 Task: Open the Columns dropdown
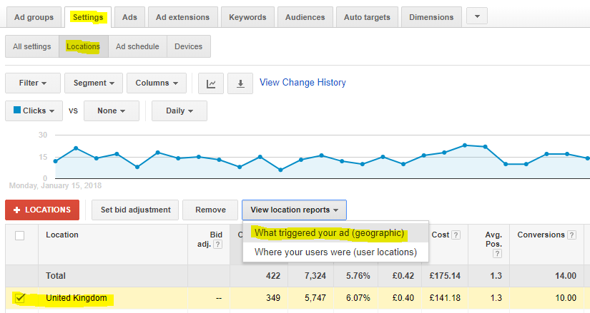(157, 83)
